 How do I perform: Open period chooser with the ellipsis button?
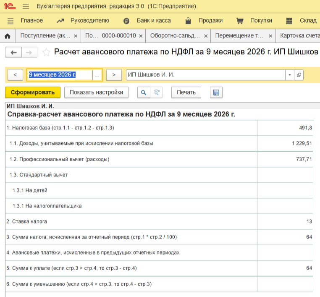point(97,75)
